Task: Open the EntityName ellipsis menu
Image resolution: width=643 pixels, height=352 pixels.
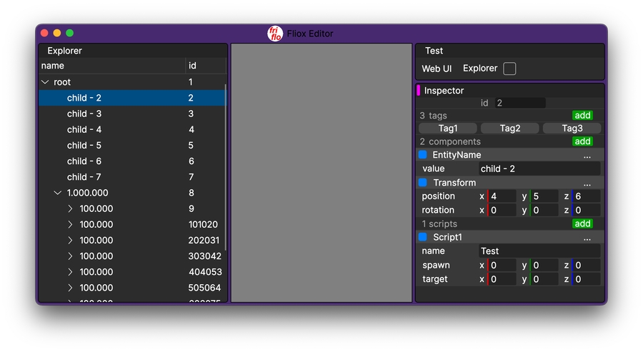Action: [x=587, y=155]
